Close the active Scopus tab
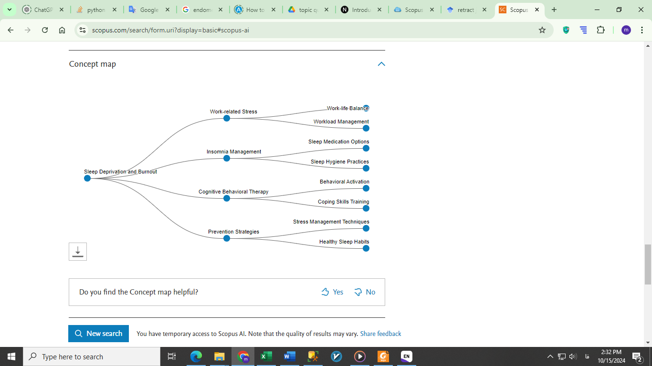 click(x=537, y=10)
